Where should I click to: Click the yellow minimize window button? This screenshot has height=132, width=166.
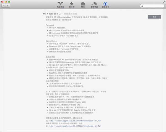(x=6, y=2)
